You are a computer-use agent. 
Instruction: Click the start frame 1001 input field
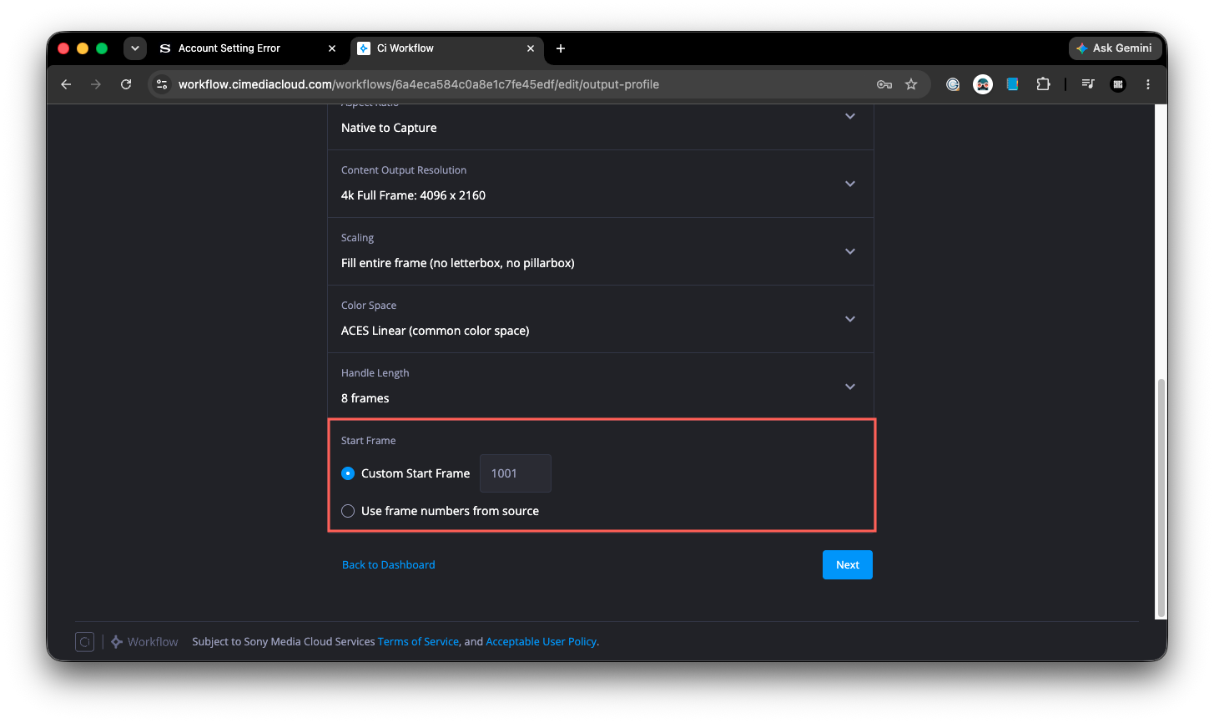[515, 473]
